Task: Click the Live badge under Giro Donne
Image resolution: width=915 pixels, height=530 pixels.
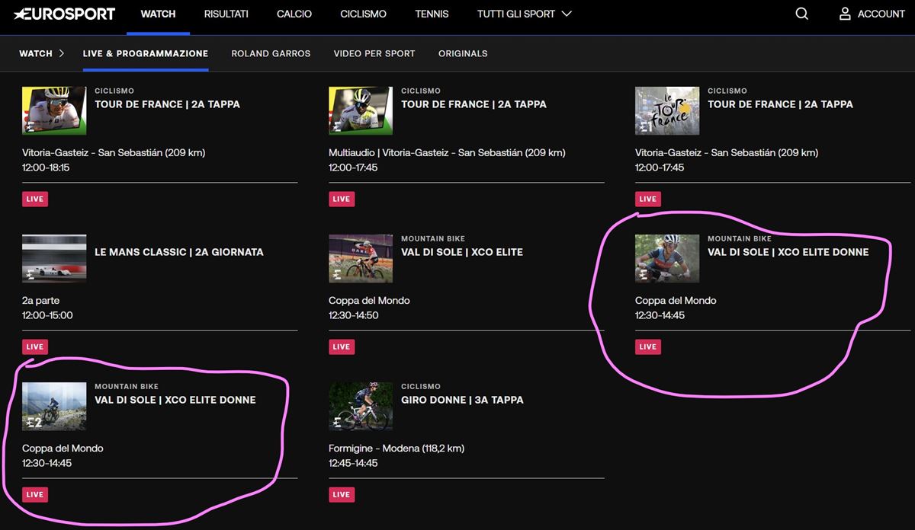Action: 342,494
